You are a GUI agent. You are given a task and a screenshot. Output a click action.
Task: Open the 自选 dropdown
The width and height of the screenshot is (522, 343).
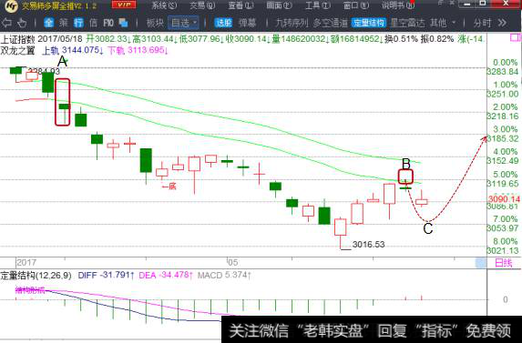click(183, 23)
